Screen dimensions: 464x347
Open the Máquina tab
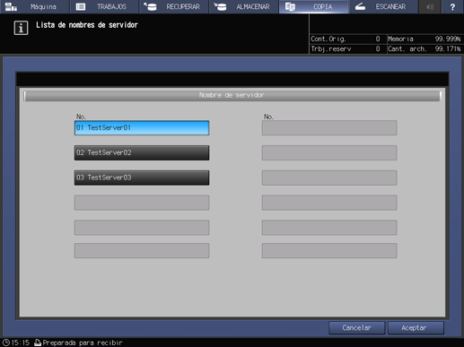tap(35, 6)
